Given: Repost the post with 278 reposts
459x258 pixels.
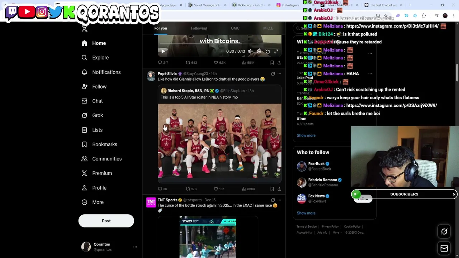Looking at the screenshot, I should tap(191, 189).
